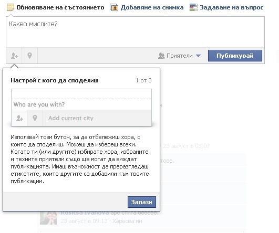This screenshot has height=233, width=279.
Task: Click the Rositsa Ivanova profile thumbnail
Action: click(x=48, y=218)
